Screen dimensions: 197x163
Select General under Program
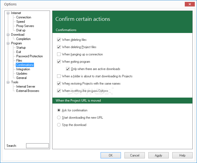[x=21, y=78]
